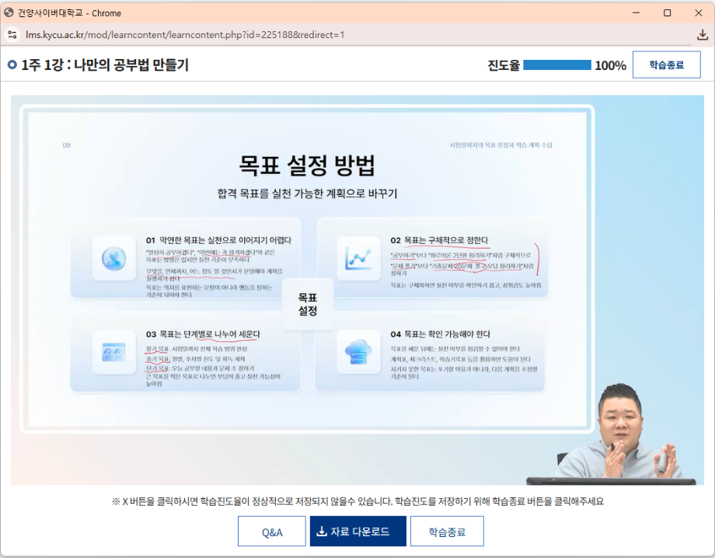Click subtitle 합격 목표를 실천 가능한 계획으로 바꾸기

(307, 194)
